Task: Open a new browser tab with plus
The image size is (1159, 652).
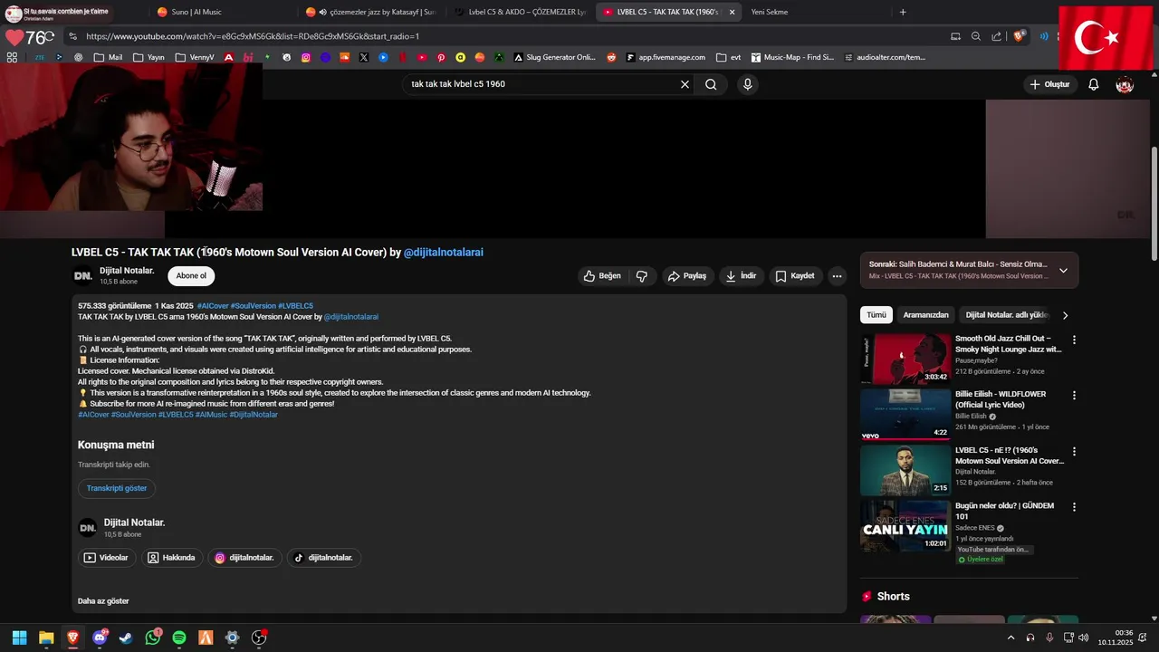Action: [x=903, y=12]
